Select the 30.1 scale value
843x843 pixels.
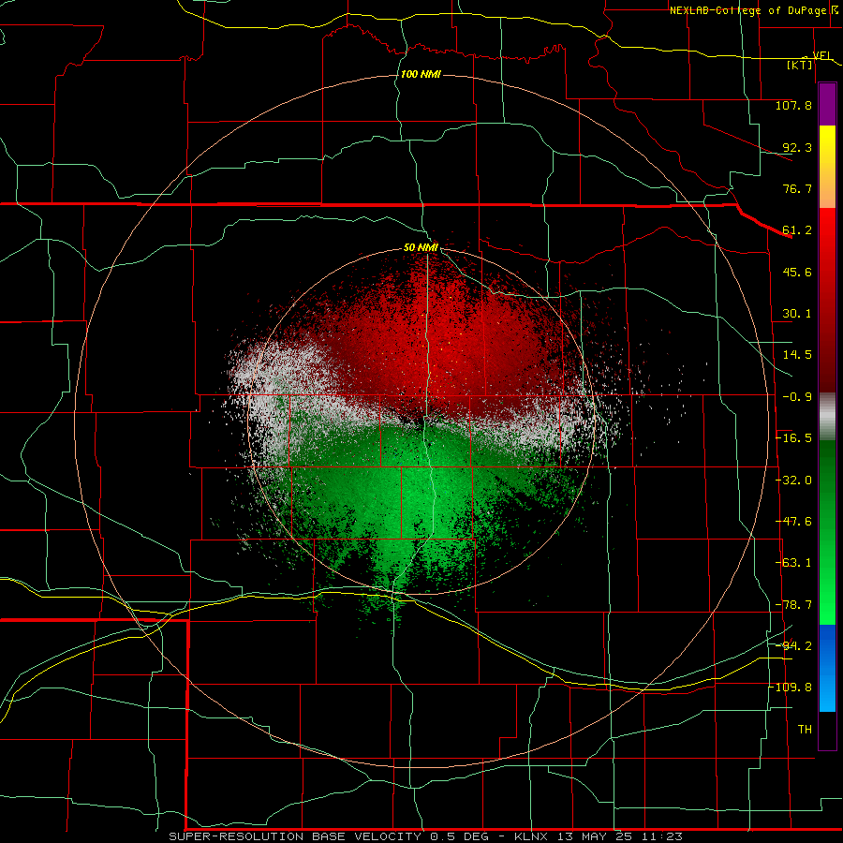pyautogui.click(x=797, y=314)
